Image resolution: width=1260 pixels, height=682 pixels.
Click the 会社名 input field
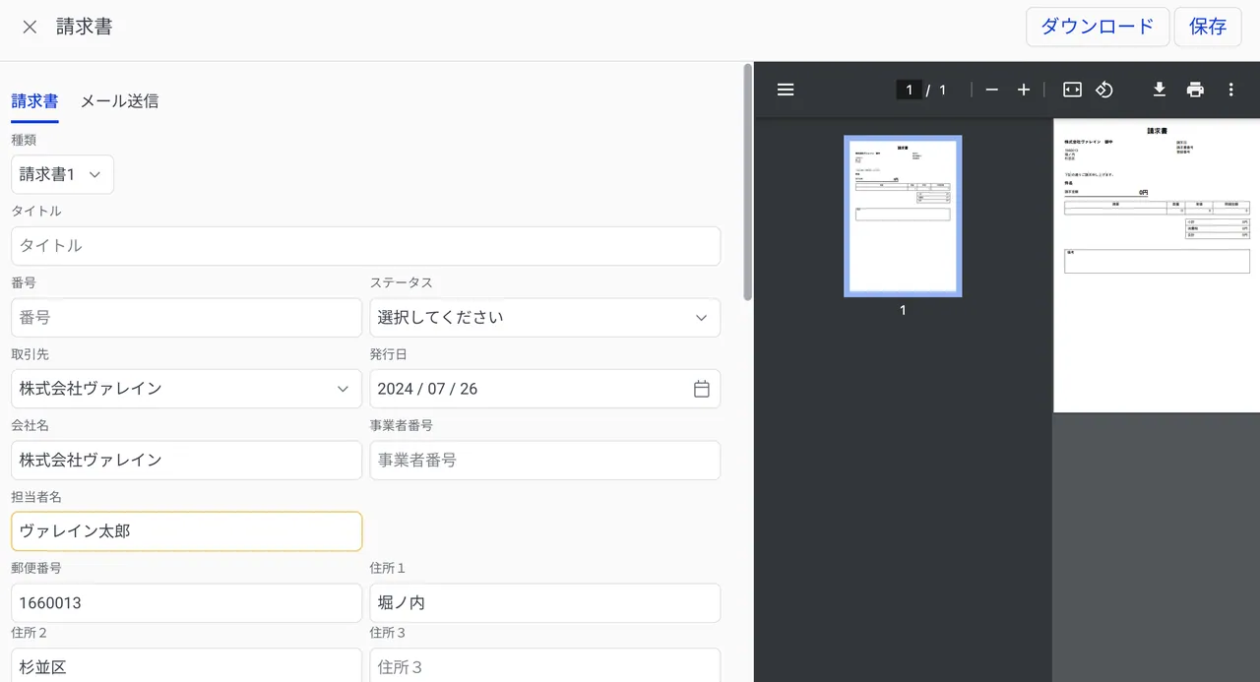click(x=186, y=461)
